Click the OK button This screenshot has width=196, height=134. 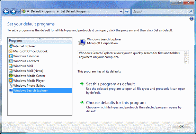pos(181,126)
